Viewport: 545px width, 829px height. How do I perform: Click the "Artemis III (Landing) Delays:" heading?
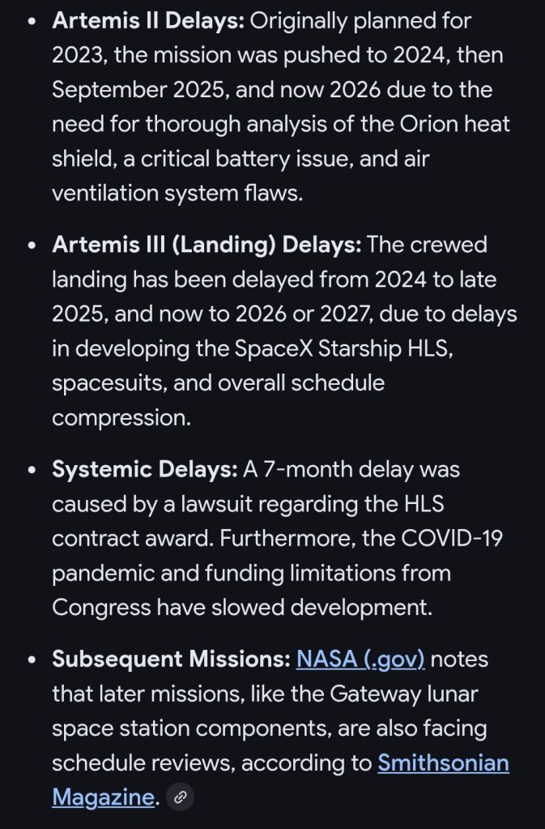tap(207, 245)
